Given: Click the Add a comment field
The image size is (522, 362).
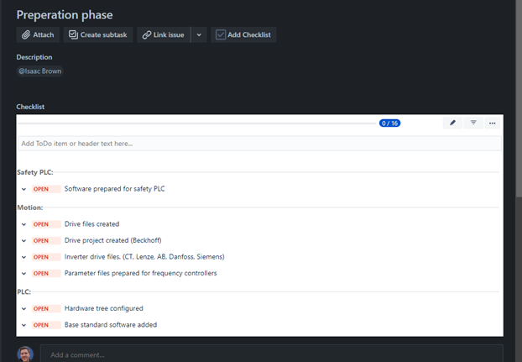Looking at the screenshot, I should click(x=272, y=354).
